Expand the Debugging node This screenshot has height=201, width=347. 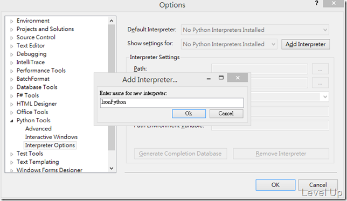coord(12,54)
